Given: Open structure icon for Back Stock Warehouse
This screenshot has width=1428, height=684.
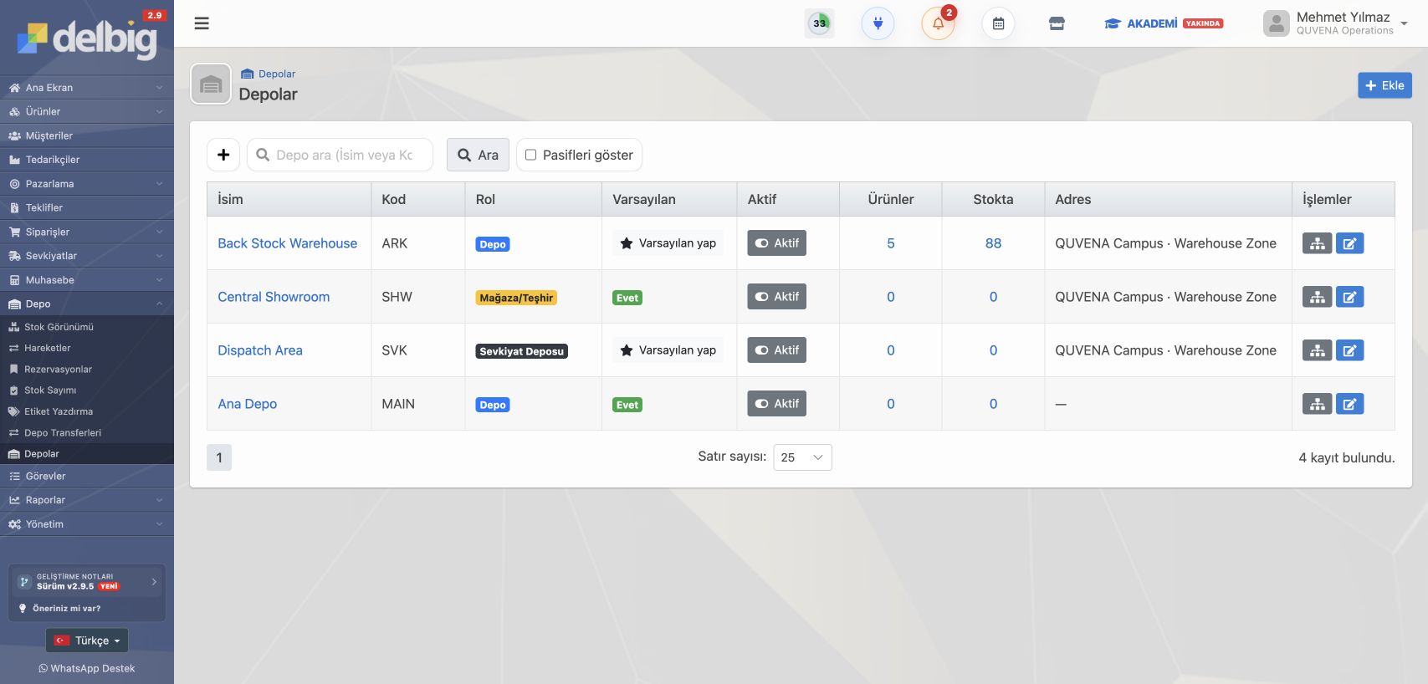Looking at the screenshot, I should pos(1317,243).
